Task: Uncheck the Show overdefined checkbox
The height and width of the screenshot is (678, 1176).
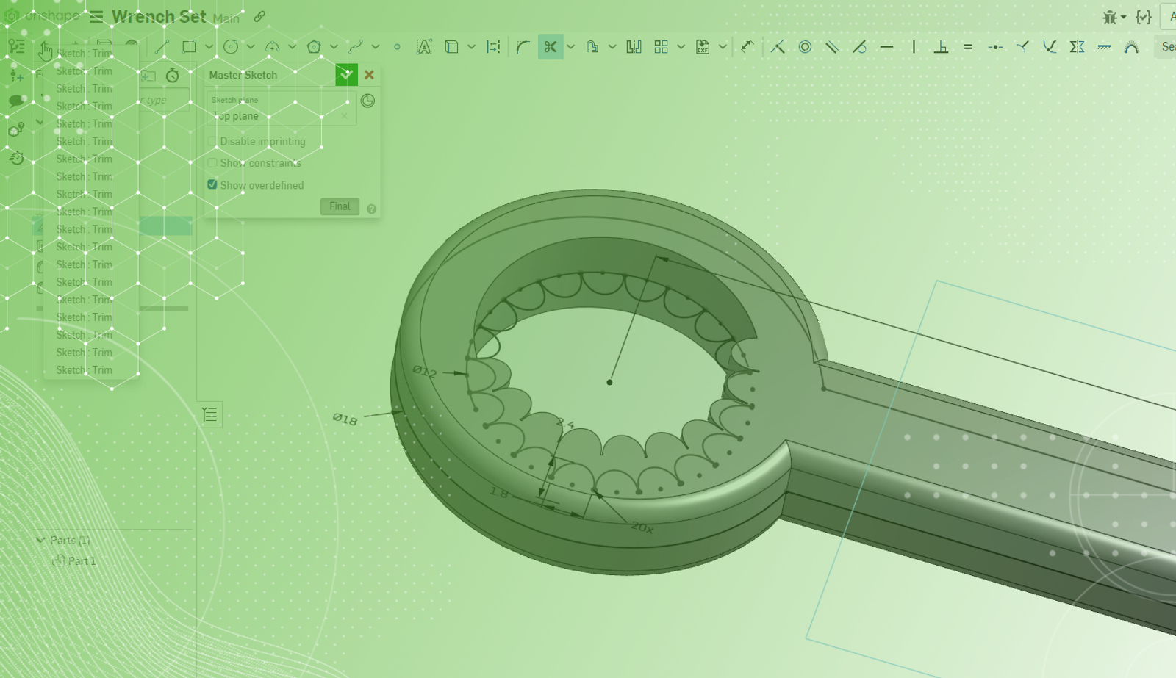Action: click(212, 184)
